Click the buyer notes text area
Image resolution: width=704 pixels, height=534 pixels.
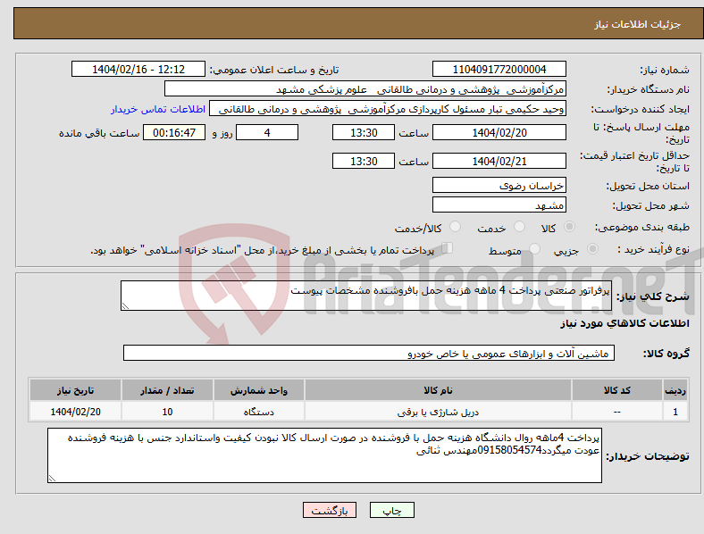pyautogui.click(x=324, y=455)
